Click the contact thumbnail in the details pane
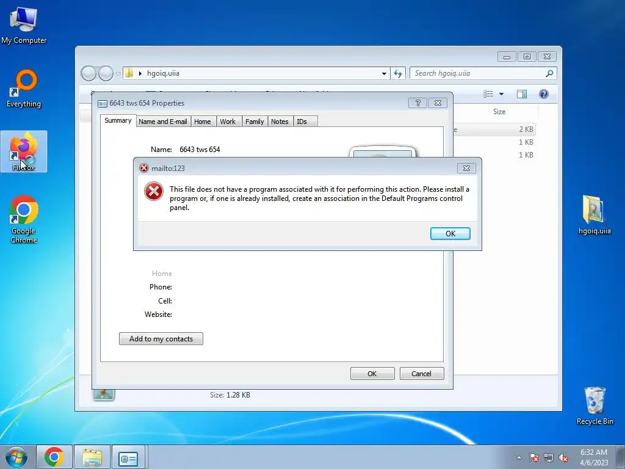The width and height of the screenshot is (625, 469). (104, 394)
